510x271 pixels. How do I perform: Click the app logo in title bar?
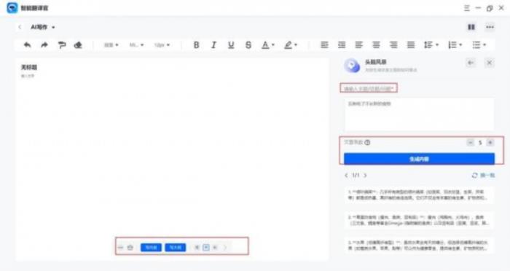(x=12, y=8)
